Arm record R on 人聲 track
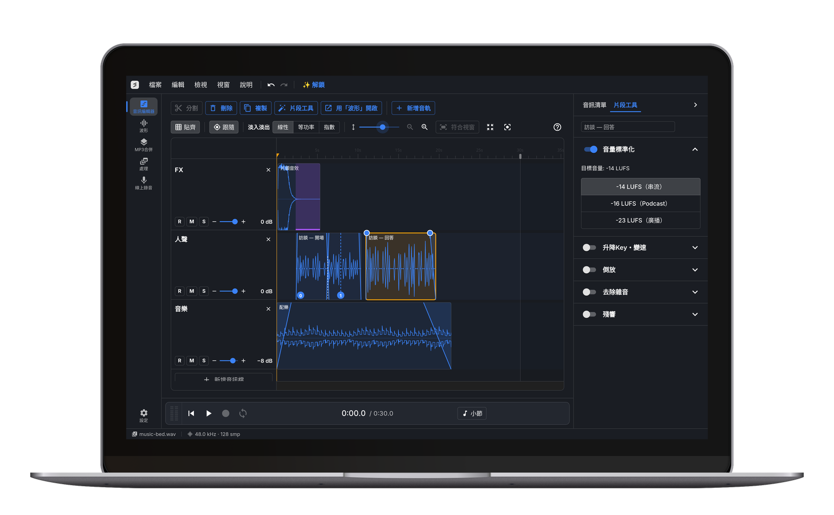Image resolution: width=834 pixels, height=515 pixels. pos(180,291)
